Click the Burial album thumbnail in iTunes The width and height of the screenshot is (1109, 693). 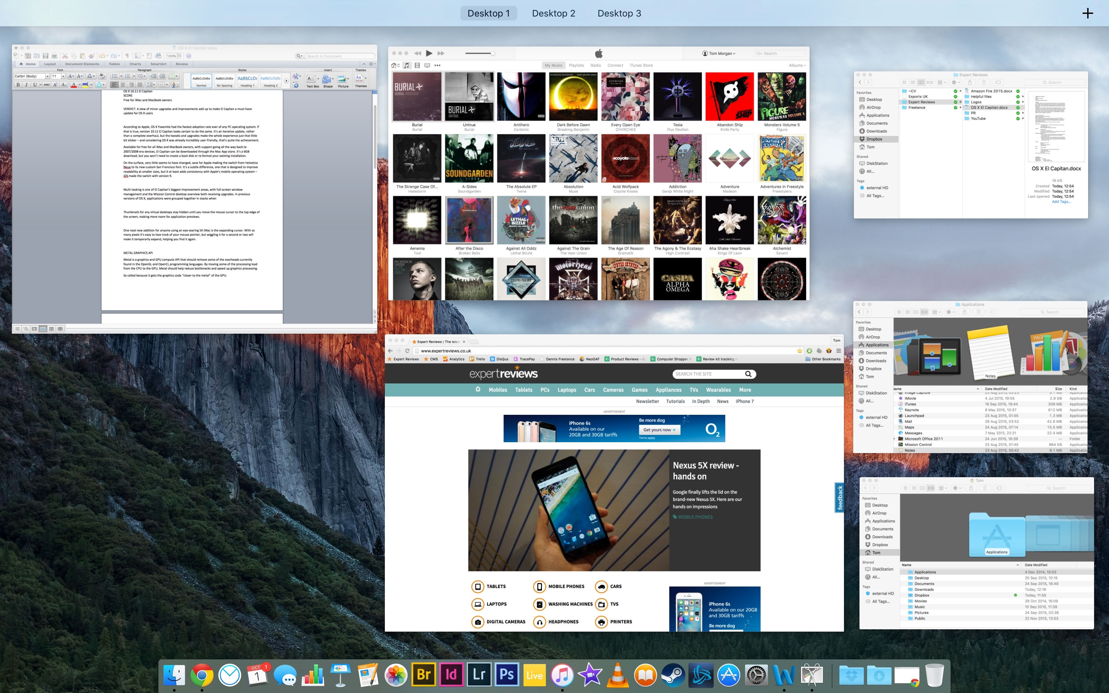[417, 96]
